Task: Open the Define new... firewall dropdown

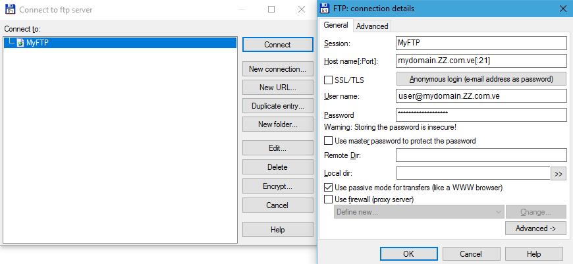Action: click(419, 212)
